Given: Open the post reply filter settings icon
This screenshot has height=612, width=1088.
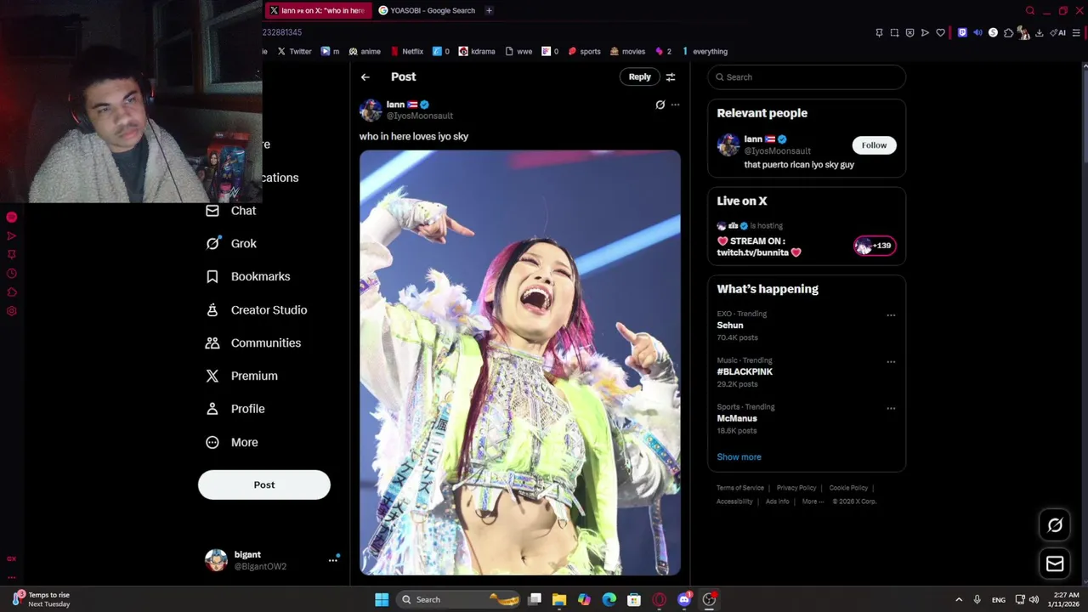Looking at the screenshot, I should tap(671, 77).
